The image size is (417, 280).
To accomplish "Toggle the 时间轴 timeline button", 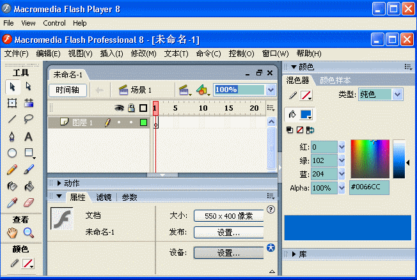I will (68, 90).
